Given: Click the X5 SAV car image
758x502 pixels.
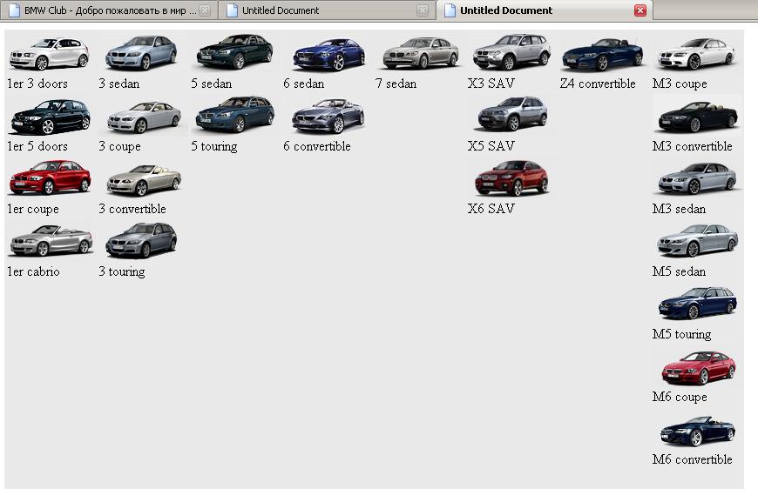Looking at the screenshot, I should [511, 115].
